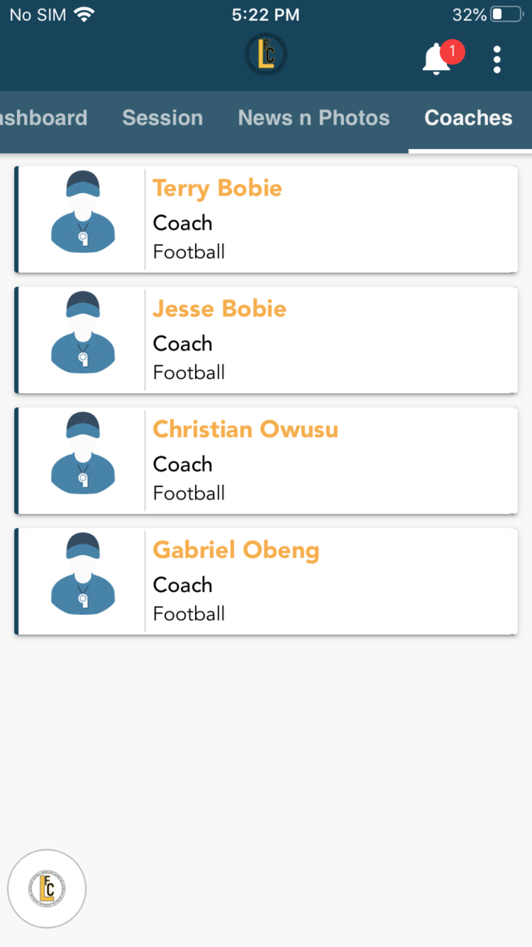Switch to the News n Photos tab
The image size is (532, 947).
(314, 118)
